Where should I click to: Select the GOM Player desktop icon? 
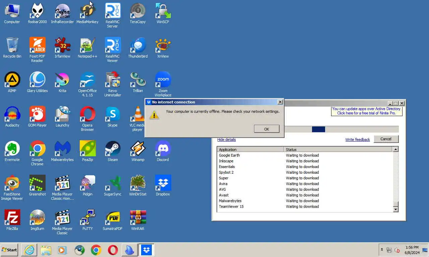(37, 117)
